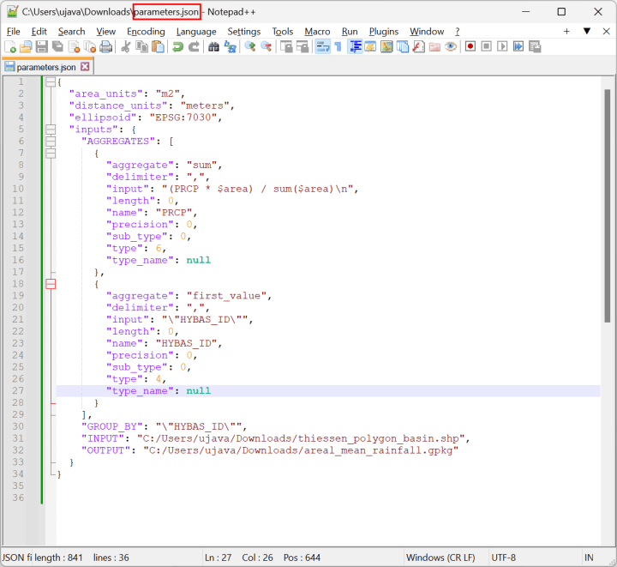Open the Encoding menu
Image resolution: width=617 pixels, height=567 pixels.
click(146, 31)
